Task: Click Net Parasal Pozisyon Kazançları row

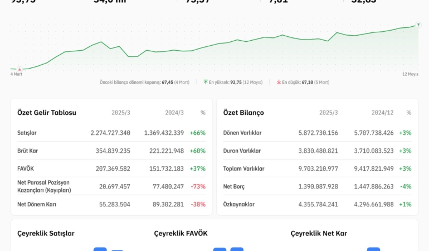Action: tap(45, 186)
